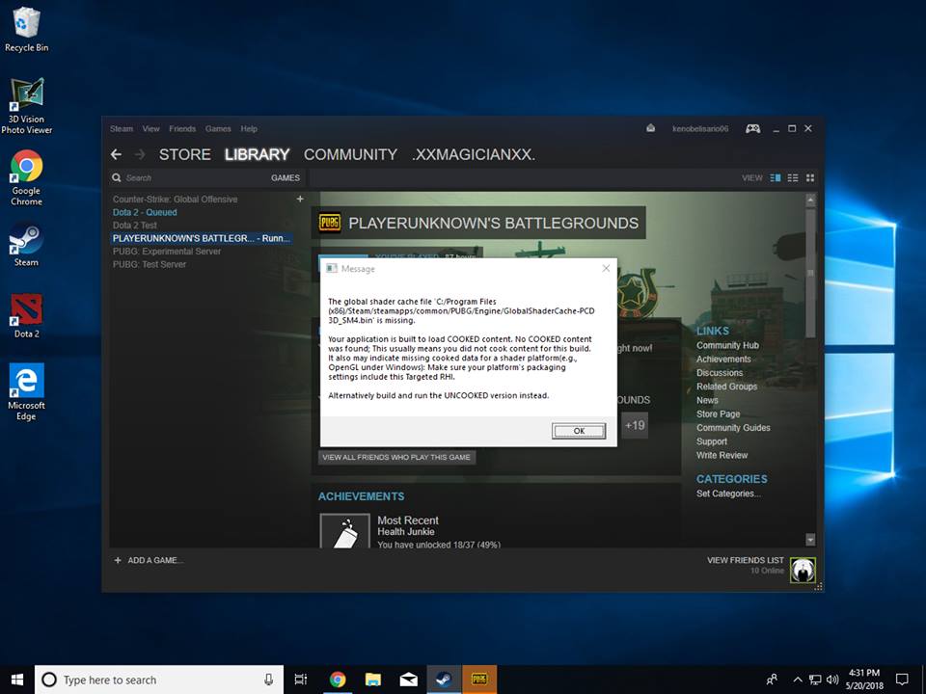Open the Windows Start menu
Screen dimensions: 926x694
[17, 680]
